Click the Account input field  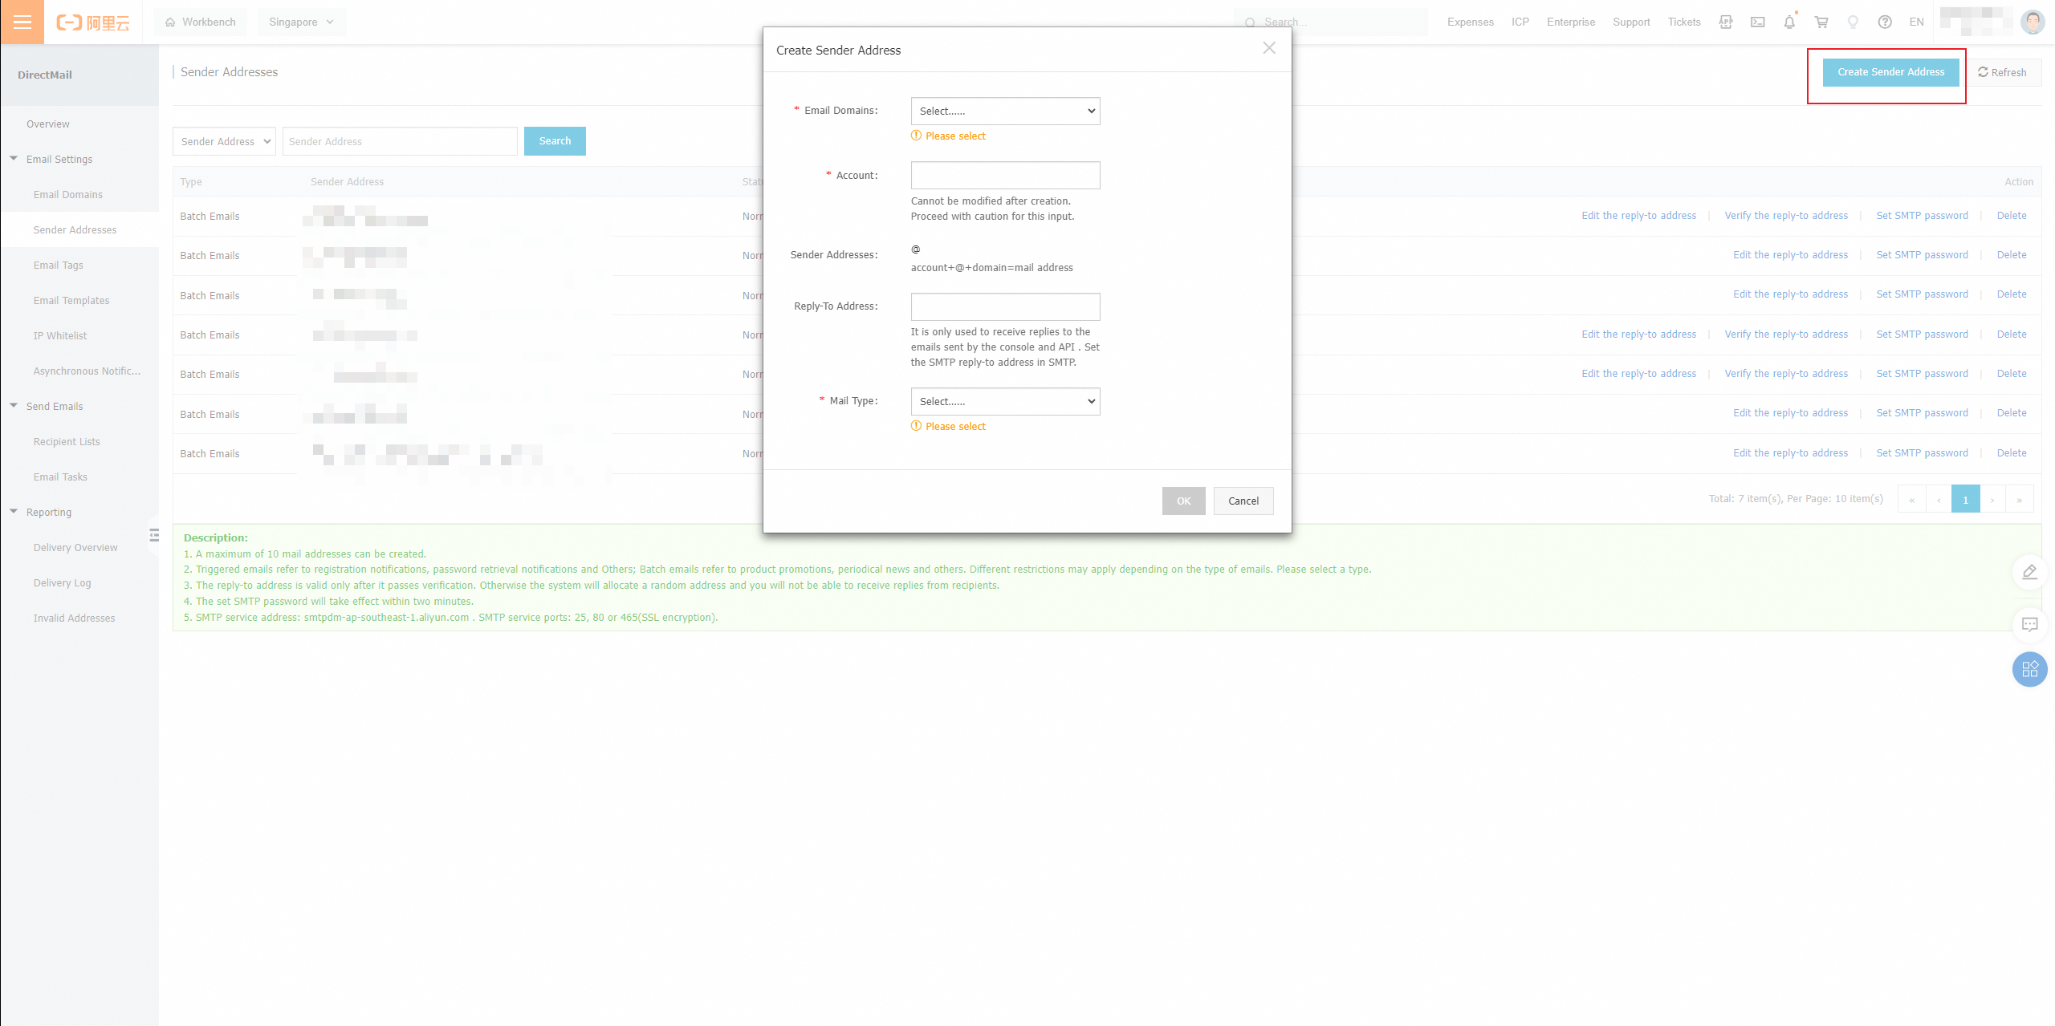click(1005, 175)
